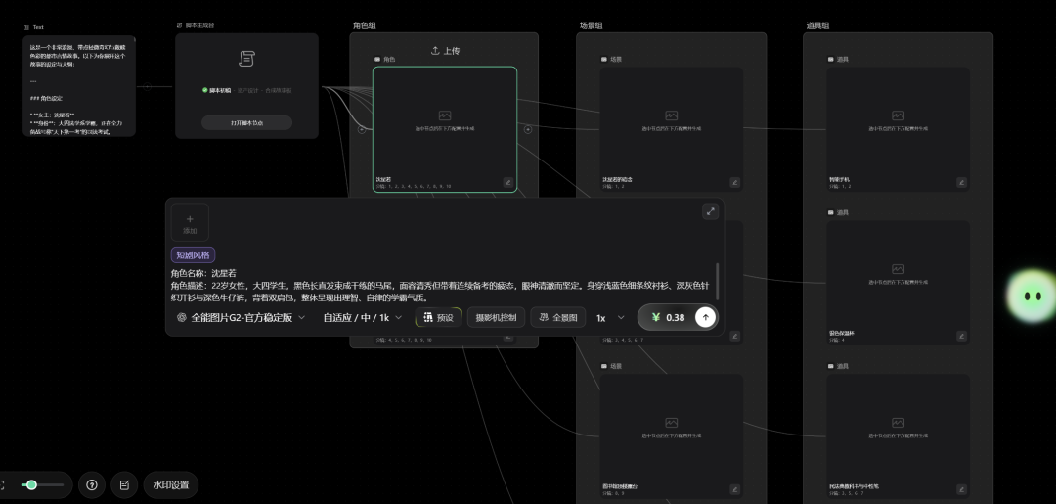1056x504 pixels.
Task: Select the 沈星若 character card thumbnail
Action: (445, 129)
